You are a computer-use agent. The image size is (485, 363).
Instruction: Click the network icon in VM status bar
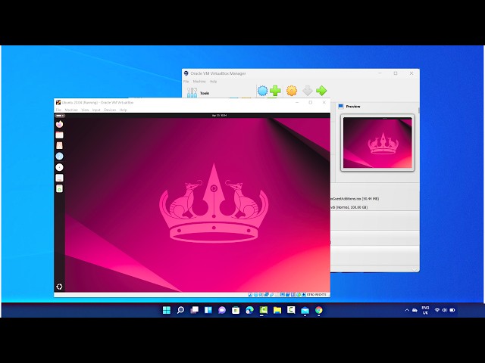coord(266,294)
